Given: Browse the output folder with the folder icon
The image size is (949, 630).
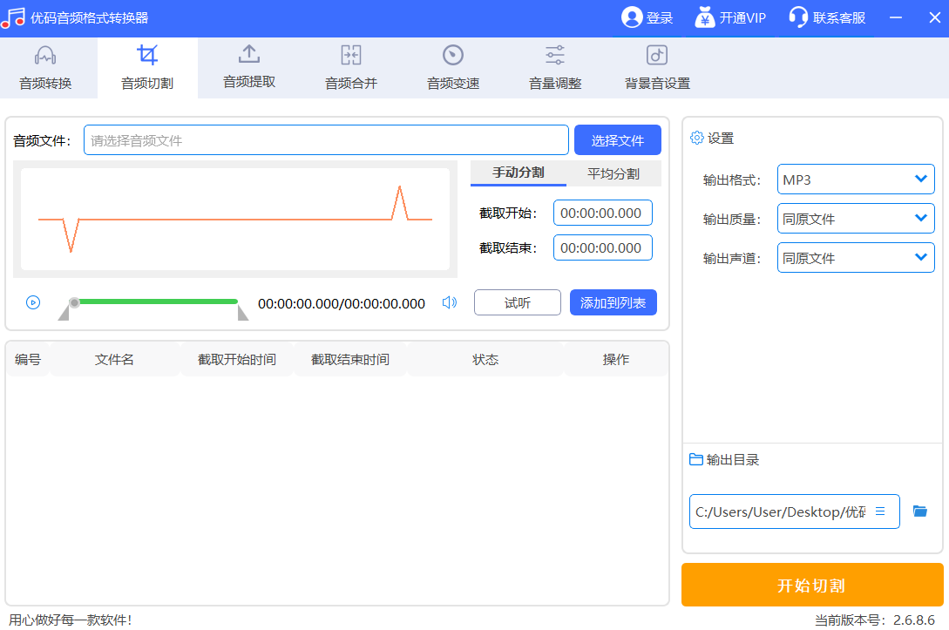Looking at the screenshot, I should pyautogui.click(x=919, y=511).
